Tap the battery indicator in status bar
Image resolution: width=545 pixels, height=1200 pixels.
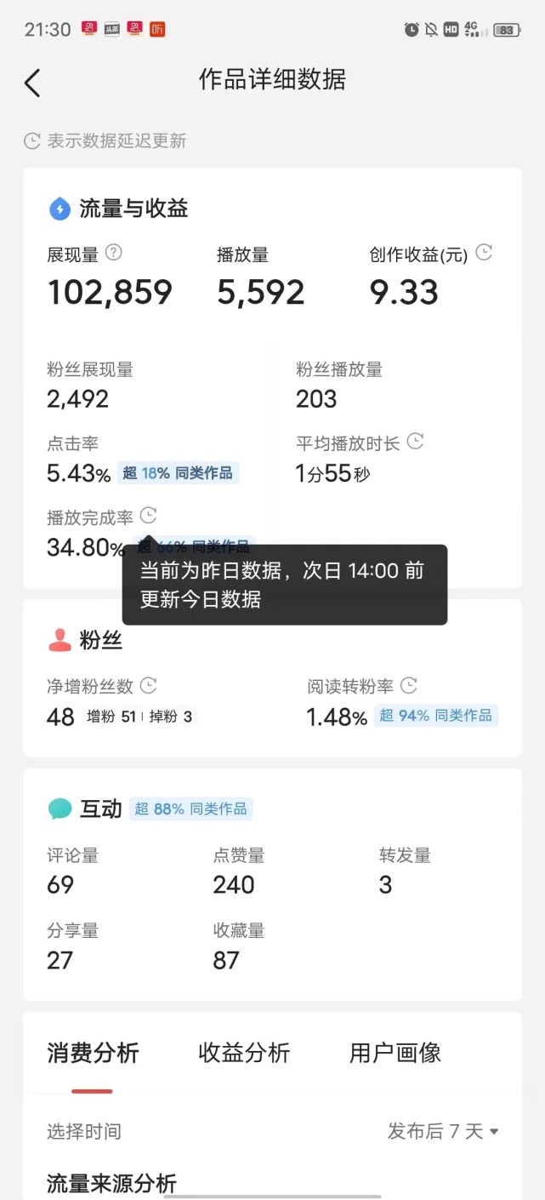click(507, 30)
